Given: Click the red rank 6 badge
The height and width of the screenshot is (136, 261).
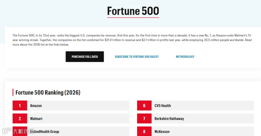Looking at the screenshot, I should [x=144, y=106].
